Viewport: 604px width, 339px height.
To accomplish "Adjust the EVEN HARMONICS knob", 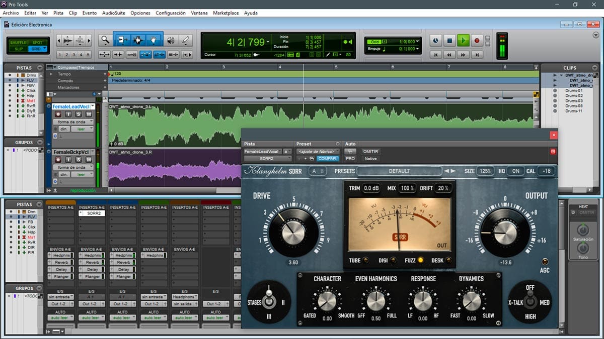I will pyautogui.click(x=375, y=300).
